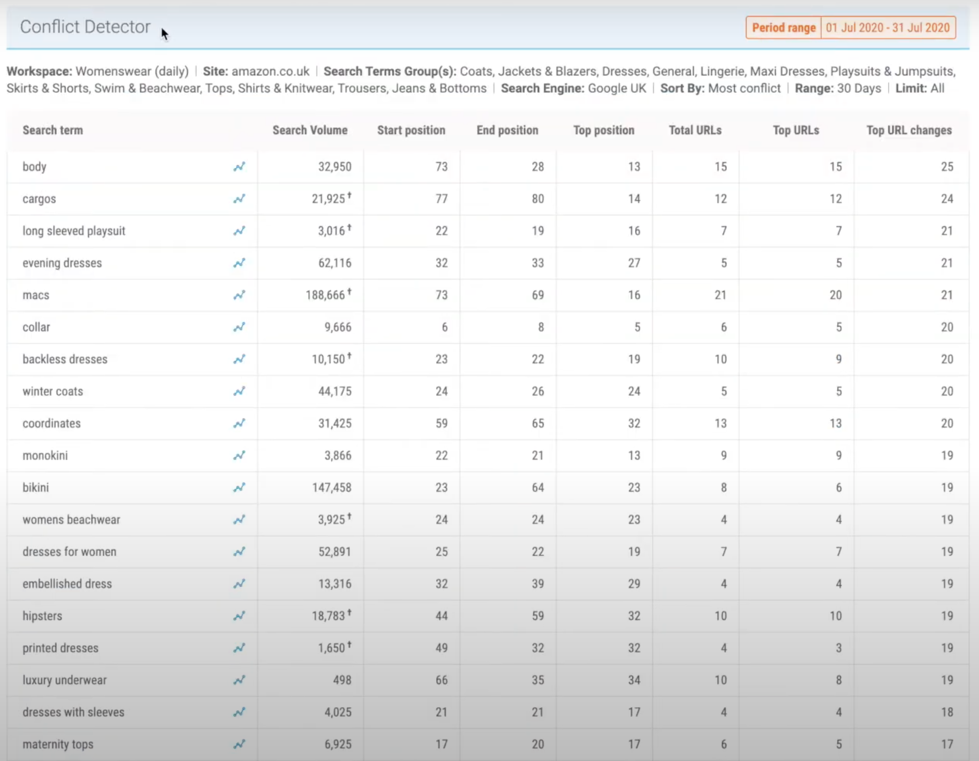Open trend chart for printed dresses
Viewport: 979px width, 761px height.
coord(239,648)
